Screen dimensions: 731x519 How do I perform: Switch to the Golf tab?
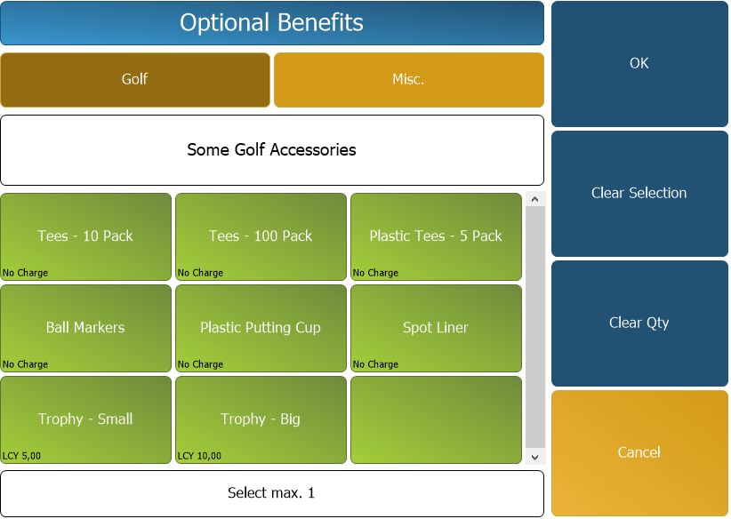click(x=135, y=80)
